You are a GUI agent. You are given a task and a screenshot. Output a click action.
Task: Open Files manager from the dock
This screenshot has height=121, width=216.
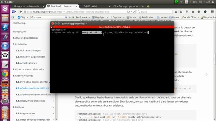(x=5, y=18)
